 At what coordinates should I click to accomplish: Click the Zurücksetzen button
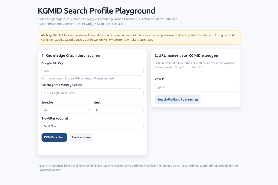click(x=81, y=137)
